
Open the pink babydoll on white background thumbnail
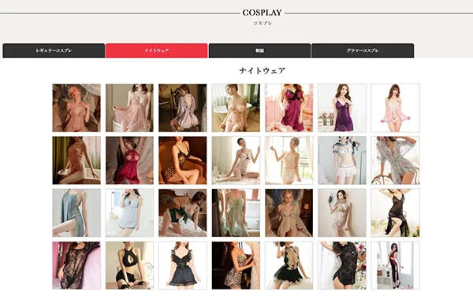tap(395, 108)
